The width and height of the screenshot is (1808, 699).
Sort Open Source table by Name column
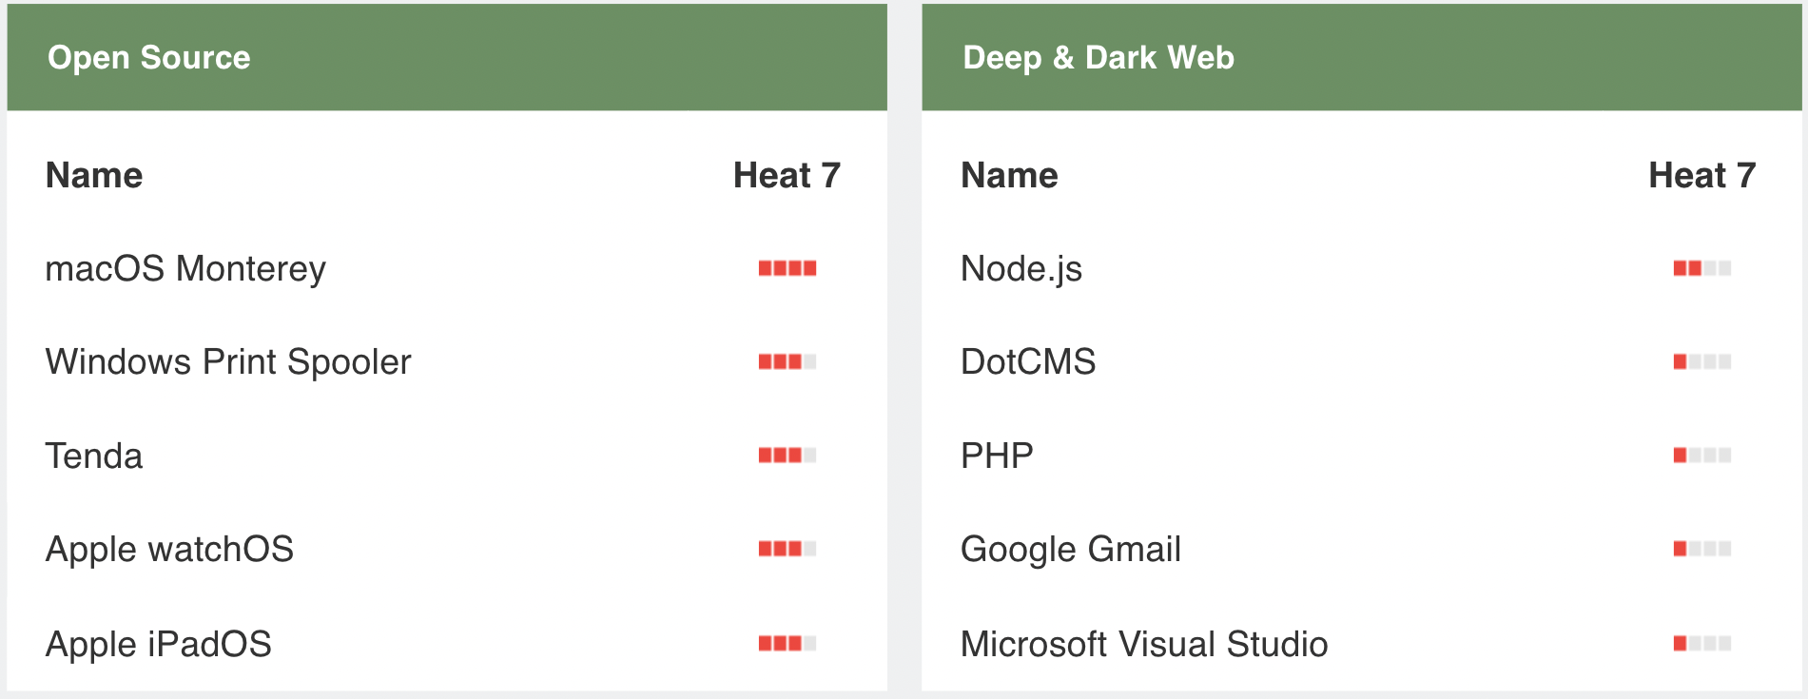[94, 175]
